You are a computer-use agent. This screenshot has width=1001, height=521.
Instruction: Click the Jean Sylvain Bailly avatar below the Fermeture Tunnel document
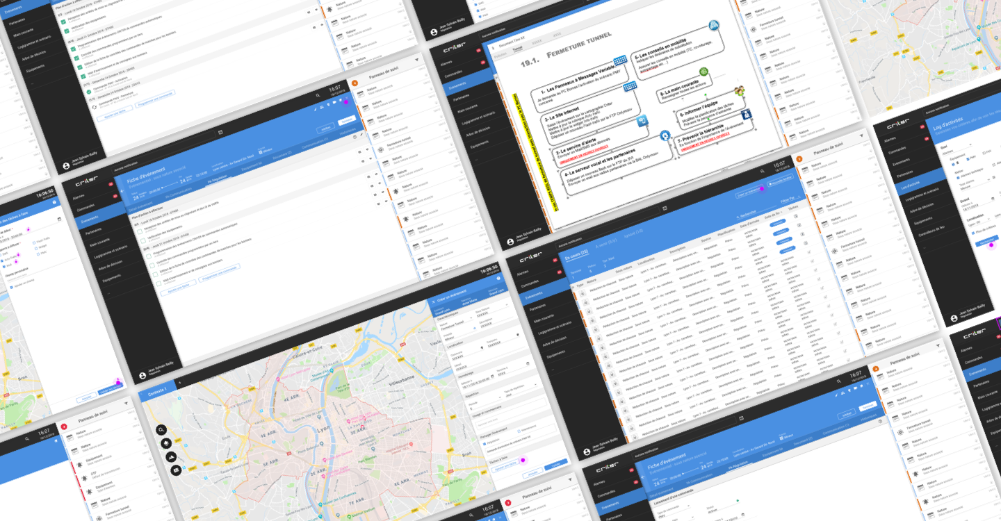click(x=510, y=241)
